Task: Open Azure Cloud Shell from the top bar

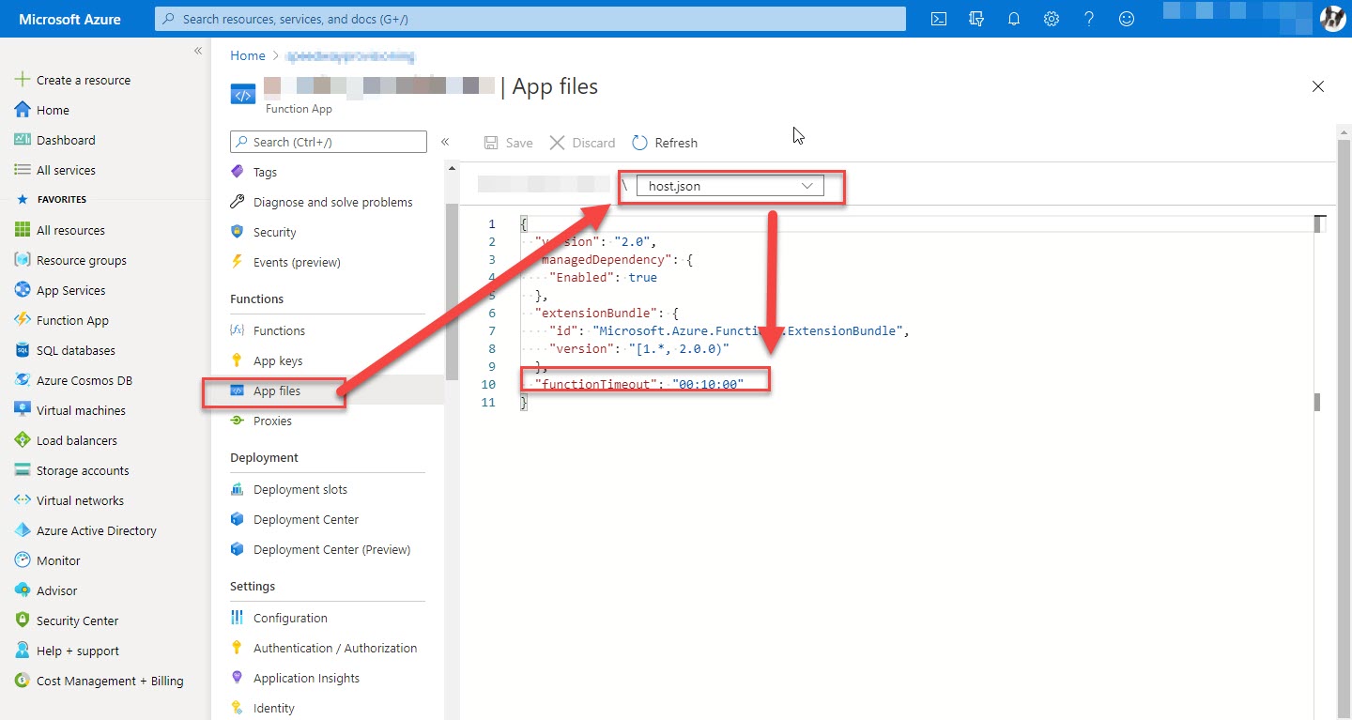Action: 938,18
